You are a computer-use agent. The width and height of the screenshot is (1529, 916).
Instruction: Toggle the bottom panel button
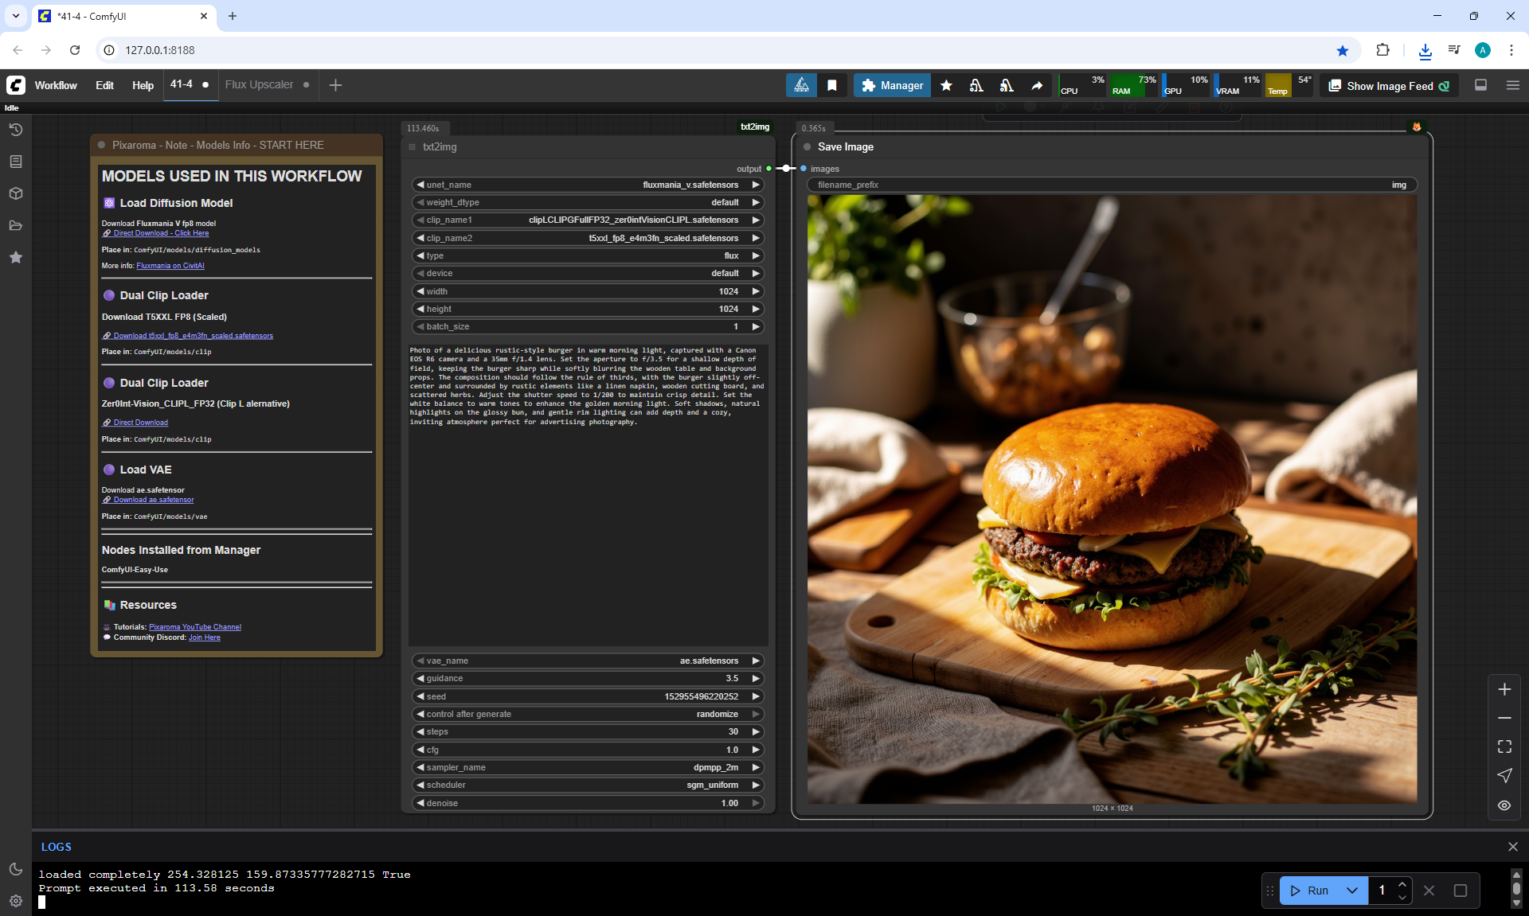pos(1480,85)
